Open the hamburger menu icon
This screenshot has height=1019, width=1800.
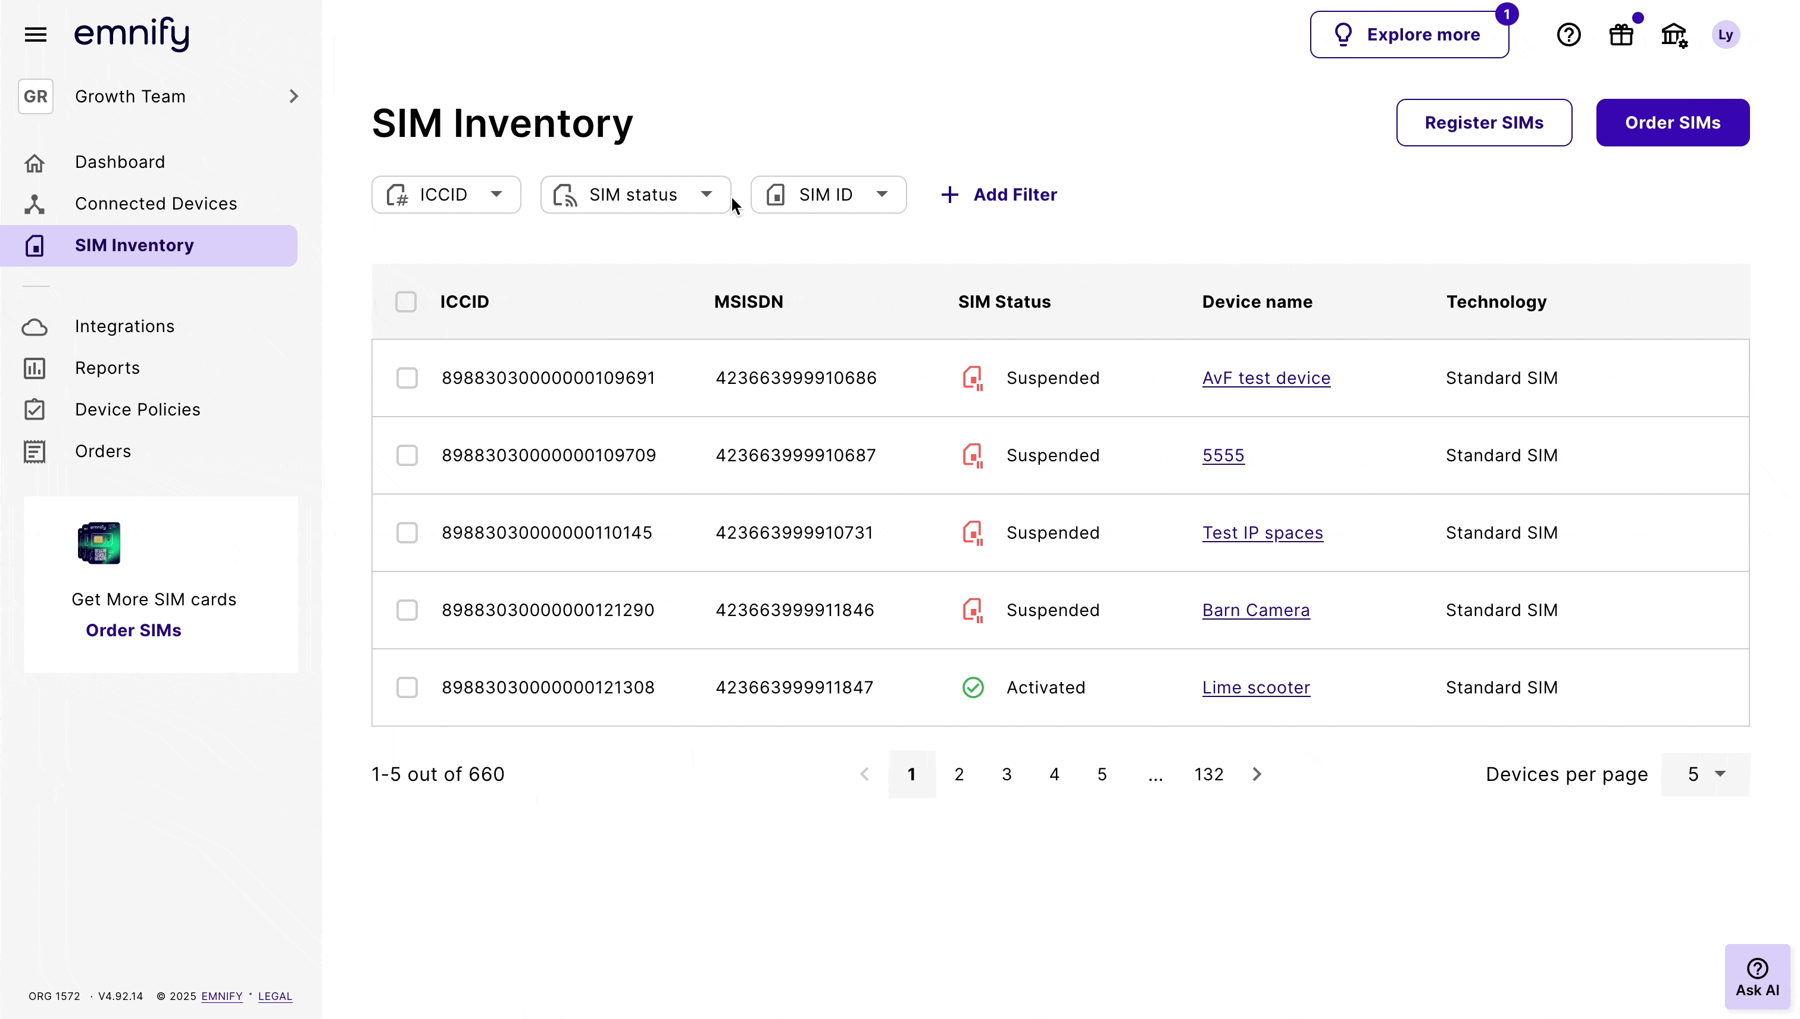pos(35,35)
